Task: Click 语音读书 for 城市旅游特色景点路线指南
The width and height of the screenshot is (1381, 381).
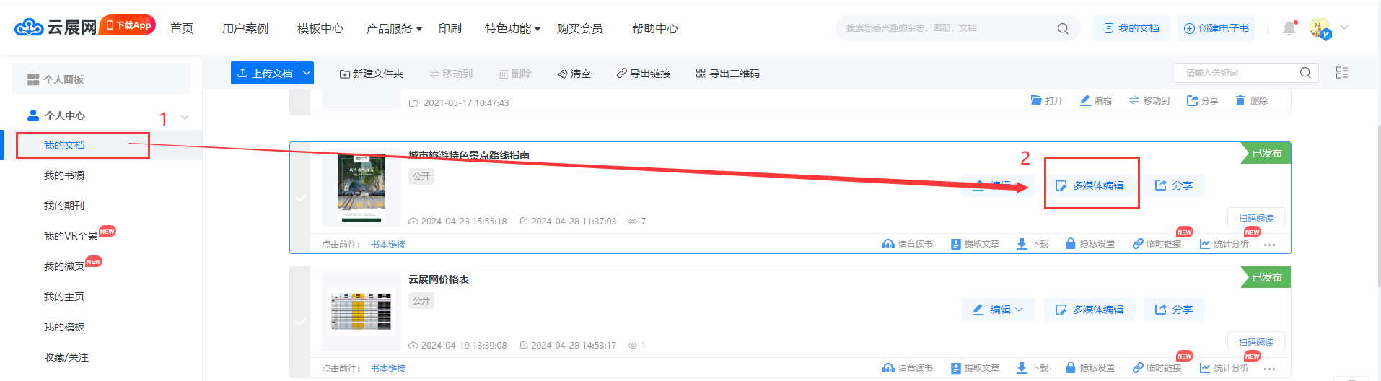Action: coord(907,244)
